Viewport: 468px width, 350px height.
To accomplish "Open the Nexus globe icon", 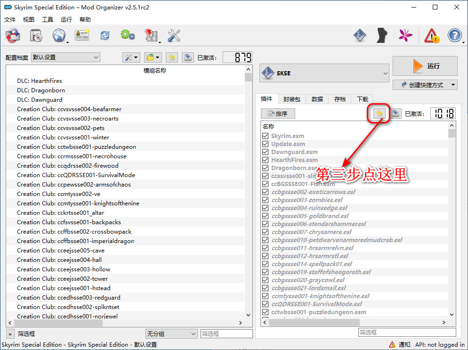I will point(59,35).
